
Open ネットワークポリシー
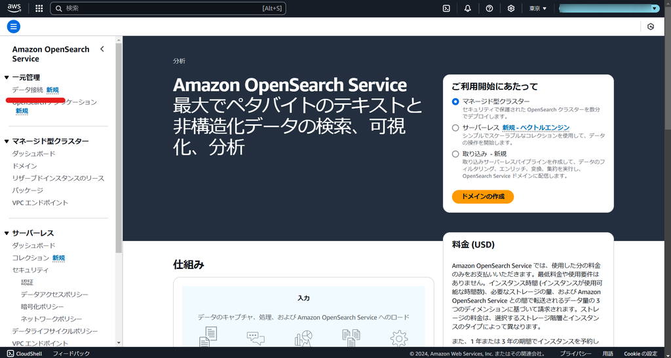click(x=52, y=319)
